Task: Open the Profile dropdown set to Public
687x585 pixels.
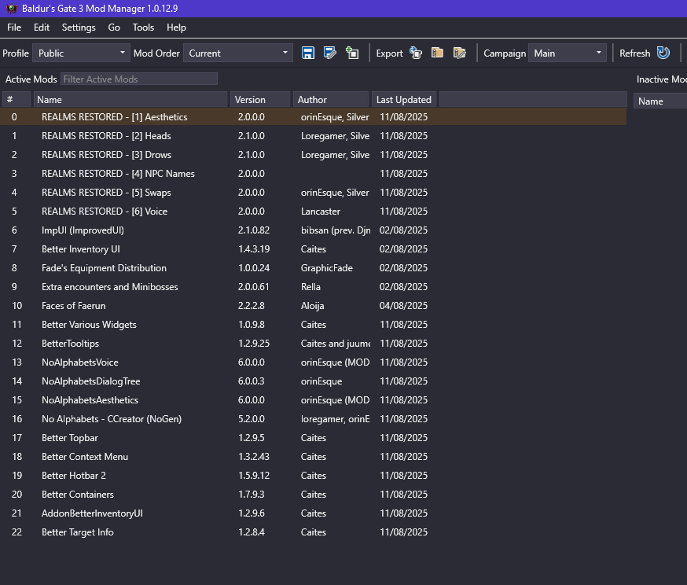Action: (x=81, y=53)
